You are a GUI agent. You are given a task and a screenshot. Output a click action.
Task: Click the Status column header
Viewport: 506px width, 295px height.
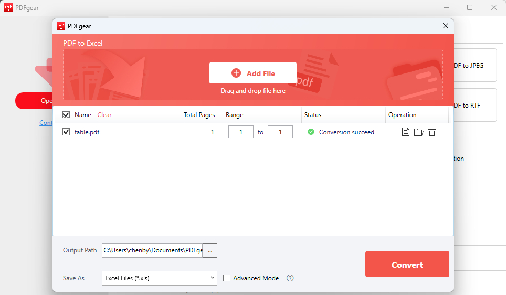pyautogui.click(x=313, y=115)
